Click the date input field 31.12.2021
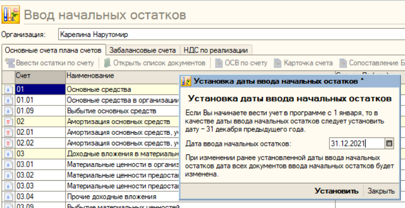This screenshot has height=208, width=405. (x=357, y=143)
